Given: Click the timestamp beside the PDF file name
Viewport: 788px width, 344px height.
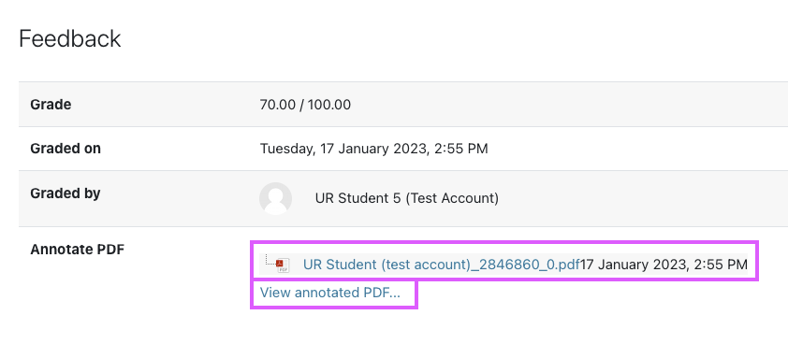Looking at the screenshot, I should click(664, 265).
